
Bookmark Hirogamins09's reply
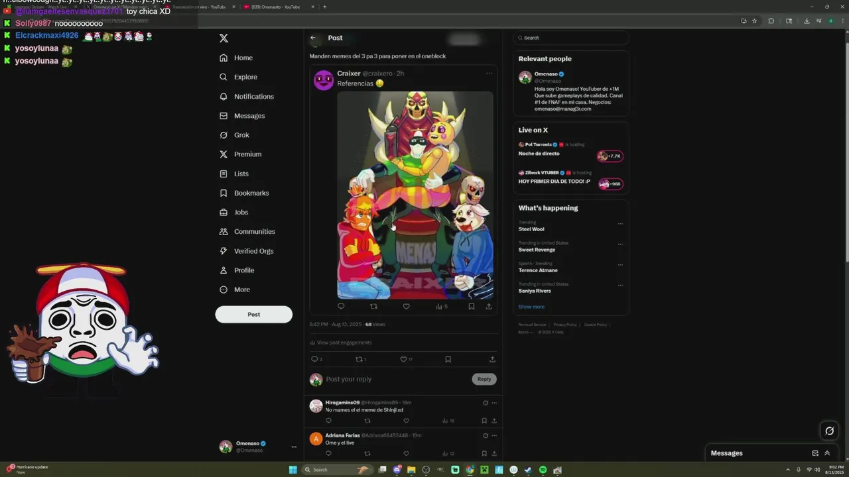click(x=484, y=421)
